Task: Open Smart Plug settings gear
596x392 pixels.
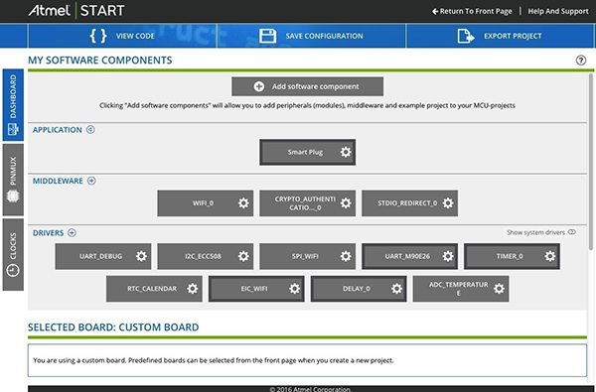Action: coord(346,152)
